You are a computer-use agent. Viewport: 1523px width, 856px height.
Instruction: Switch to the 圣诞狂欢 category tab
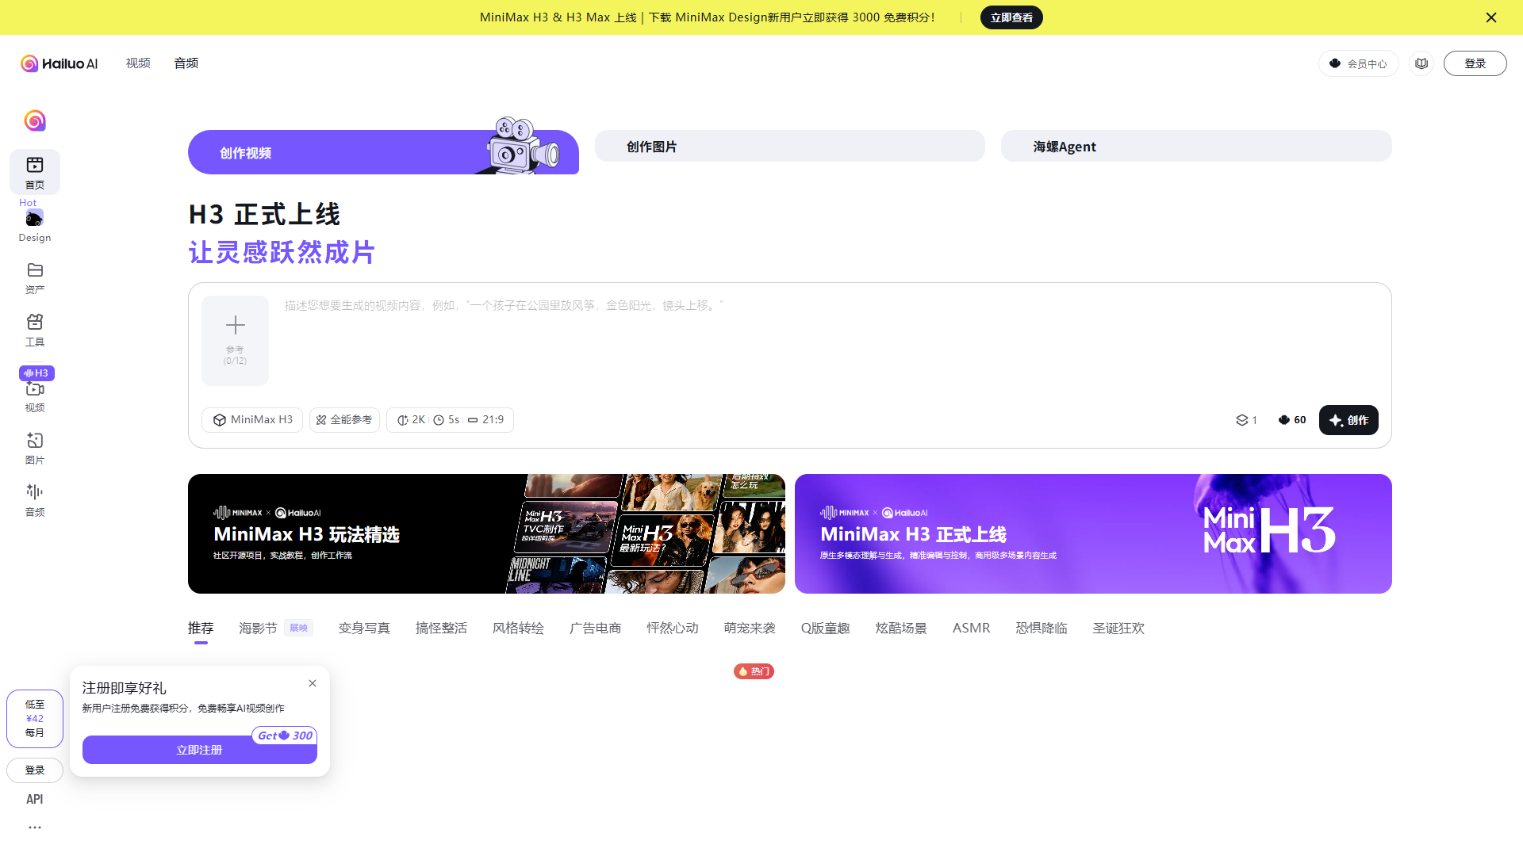[1118, 629]
